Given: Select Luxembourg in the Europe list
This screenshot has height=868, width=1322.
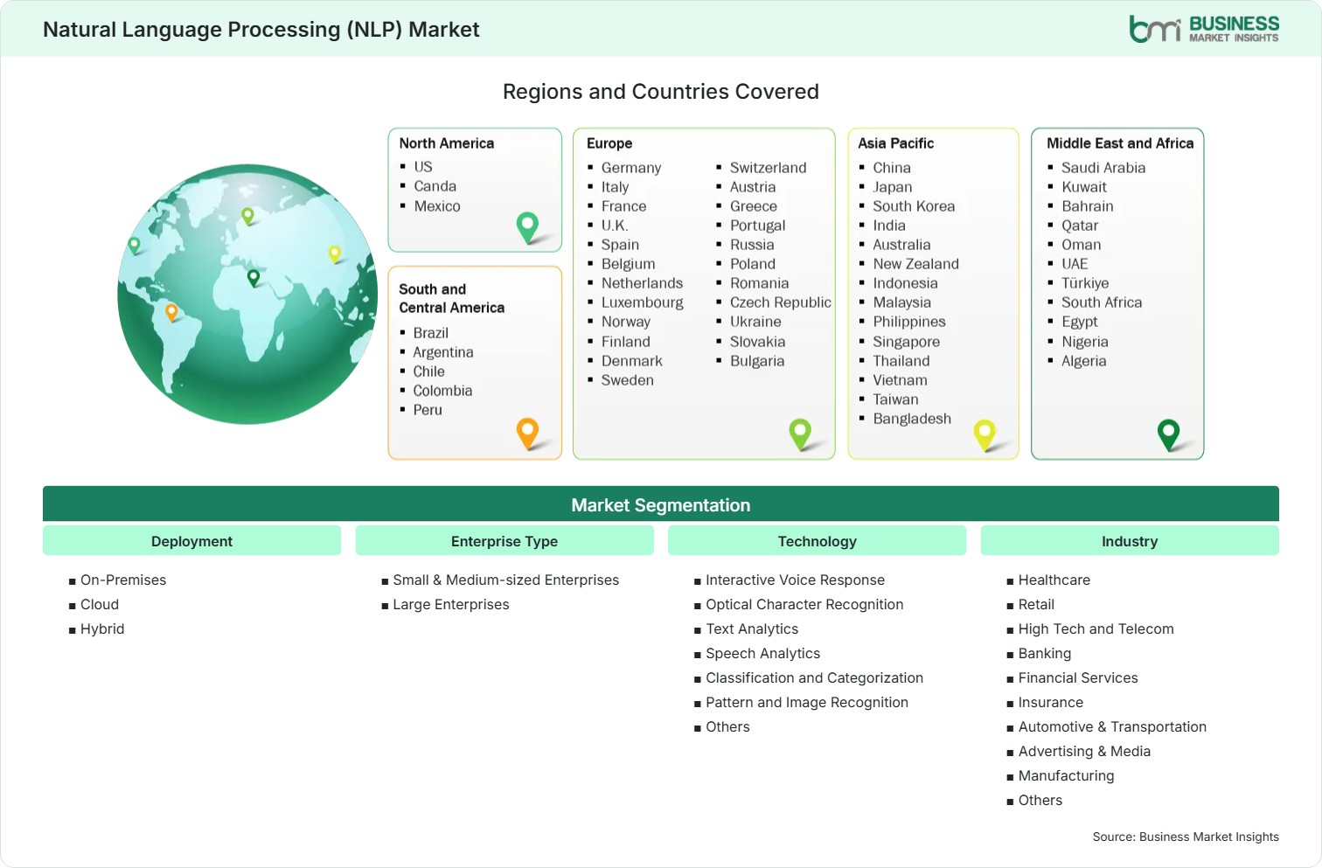Looking at the screenshot, I should 643,302.
